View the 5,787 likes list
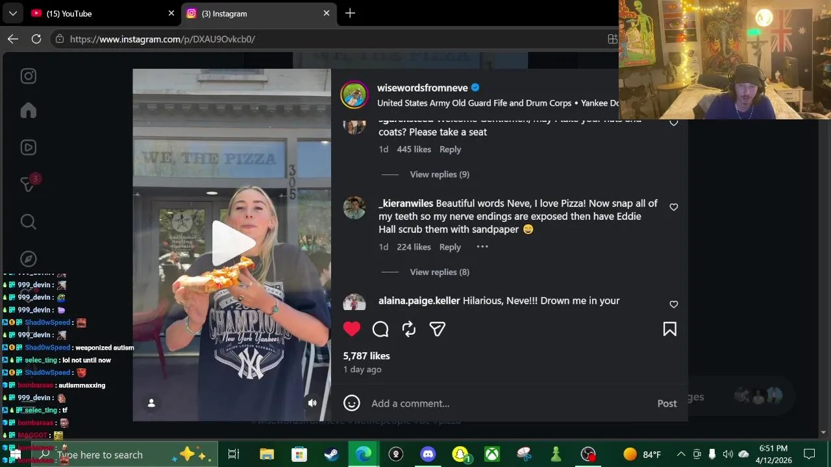 pyautogui.click(x=367, y=356)
